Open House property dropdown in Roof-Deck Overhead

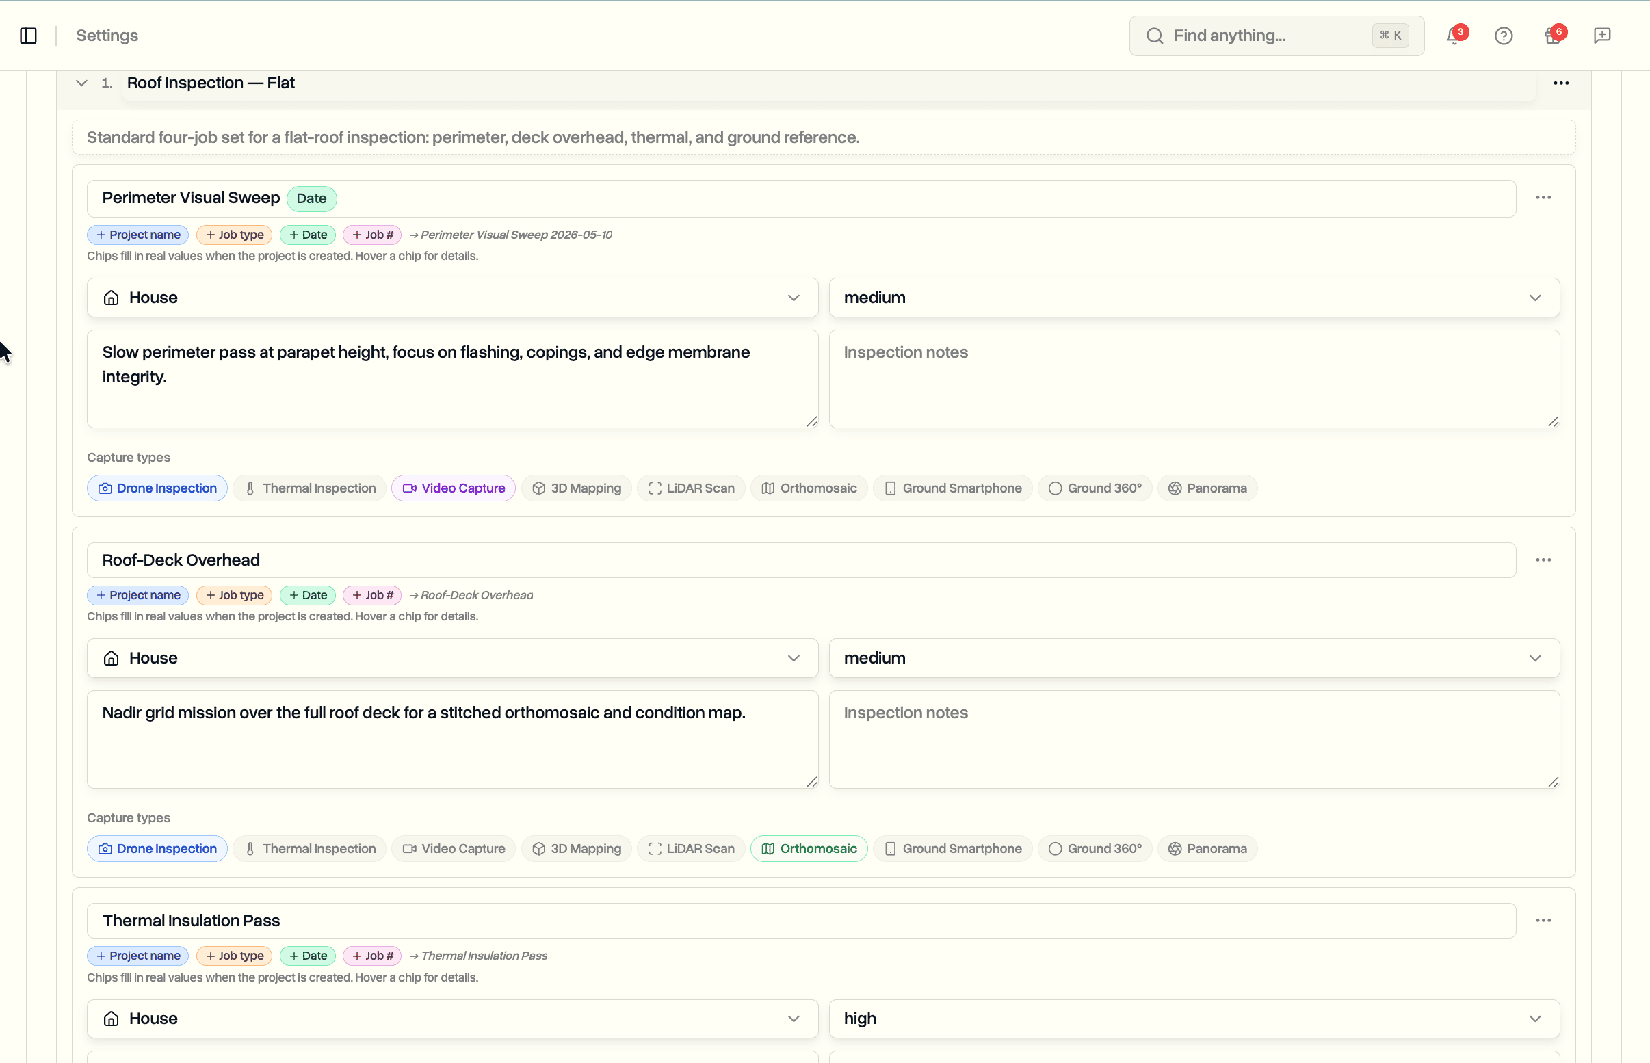click(x=452, y=658)
